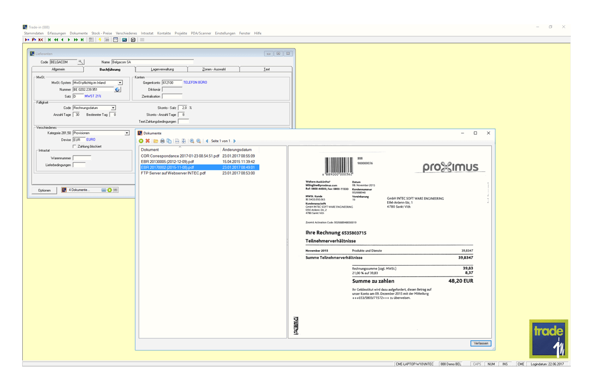Print the document with printer icon
Image resolution: width=595 pixels, height=390 pixels.
162,141
